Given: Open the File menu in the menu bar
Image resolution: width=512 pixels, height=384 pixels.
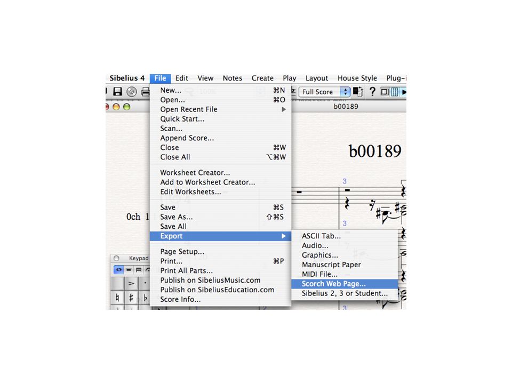Looking at the screenshot, I should click(x=160, y=78).
